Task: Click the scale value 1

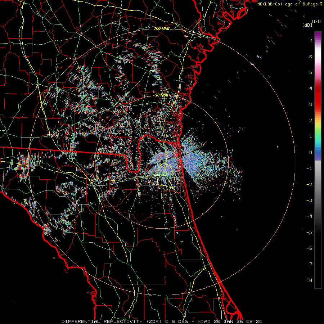Action: 311,136
